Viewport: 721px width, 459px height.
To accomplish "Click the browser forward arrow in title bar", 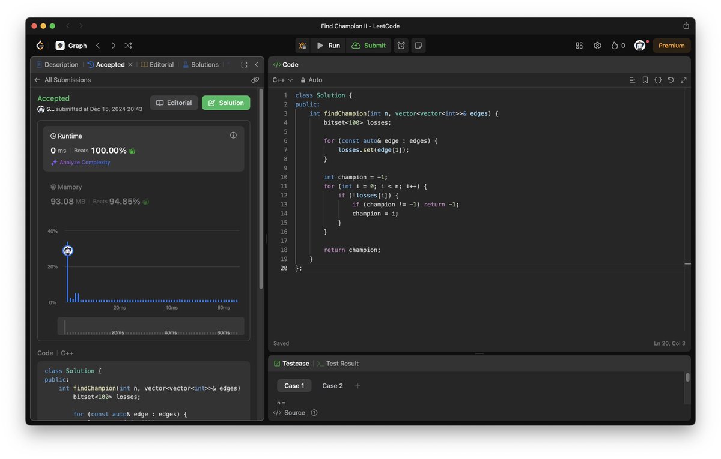I will click(81, 26).
